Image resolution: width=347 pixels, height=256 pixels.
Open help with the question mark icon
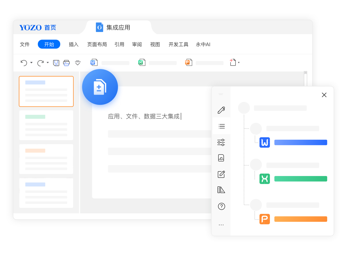tap(222, 206)
